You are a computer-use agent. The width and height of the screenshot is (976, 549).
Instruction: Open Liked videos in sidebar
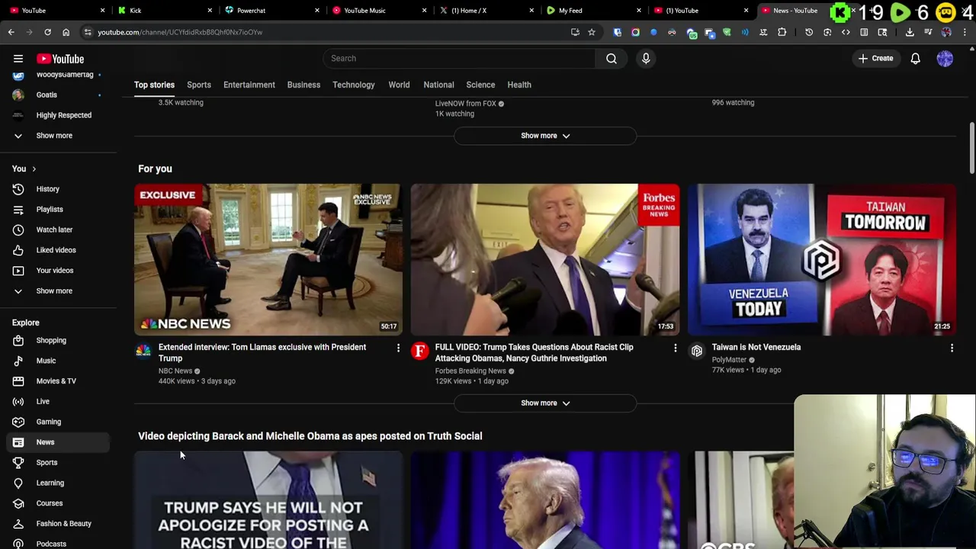pos(59,250)
